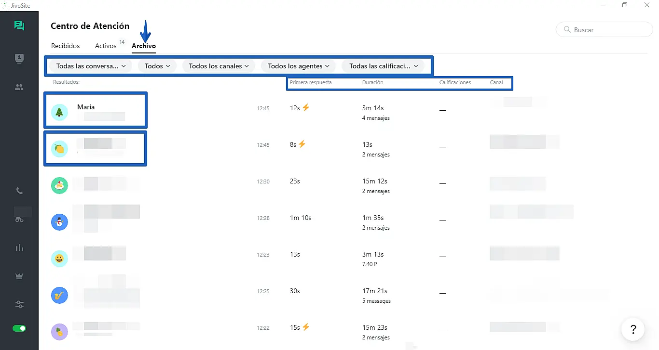The height and width of the screenshot is (350, 659).
Task: Open the settings sliders icon in sidebar
Action: click(19, 304)
